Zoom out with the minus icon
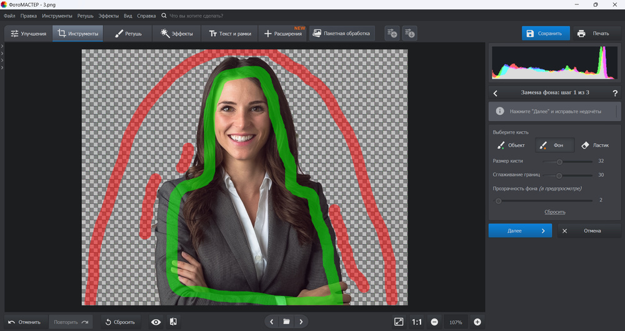Image resolution: width=625 pixels, height=331 pixels. click(434, 322)
